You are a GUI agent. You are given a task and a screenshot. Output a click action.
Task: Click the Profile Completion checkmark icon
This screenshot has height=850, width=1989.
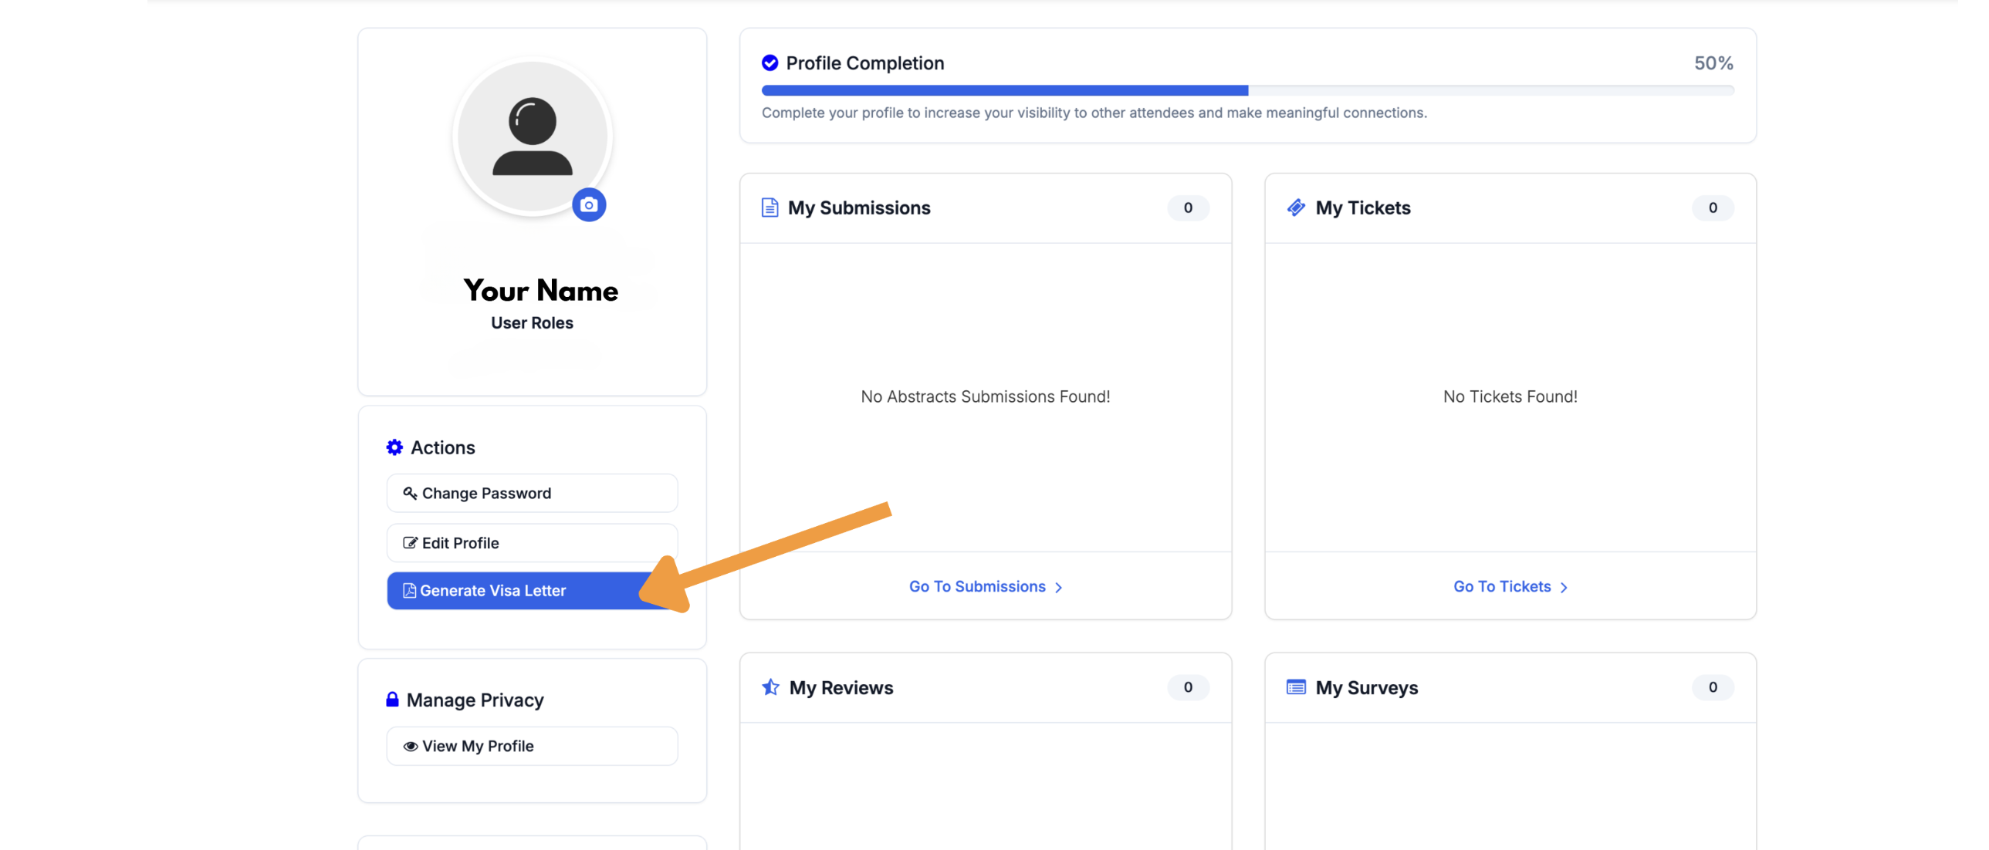(x=769, y=63)
